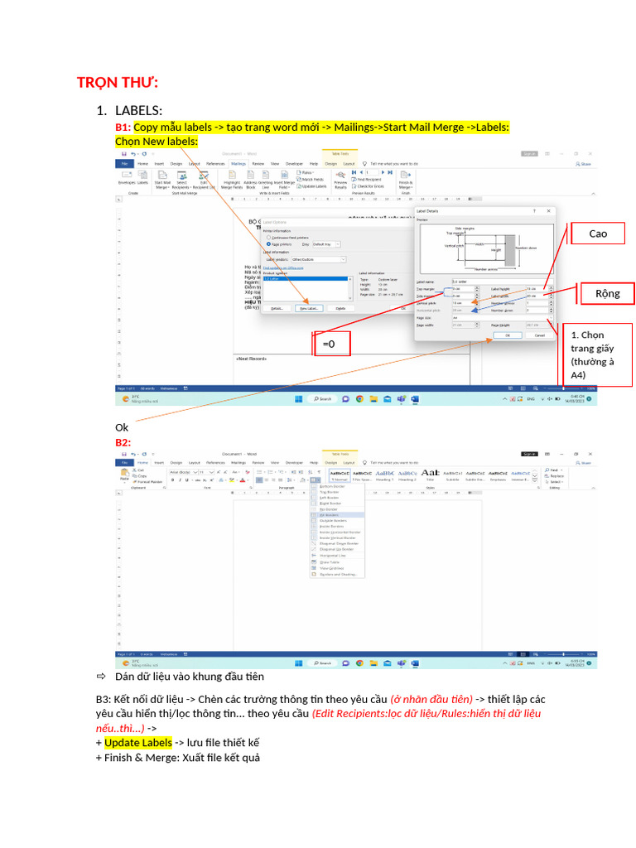
Task: Click Address Block icon in Mailings ribbon
Action: click(250, 180)
